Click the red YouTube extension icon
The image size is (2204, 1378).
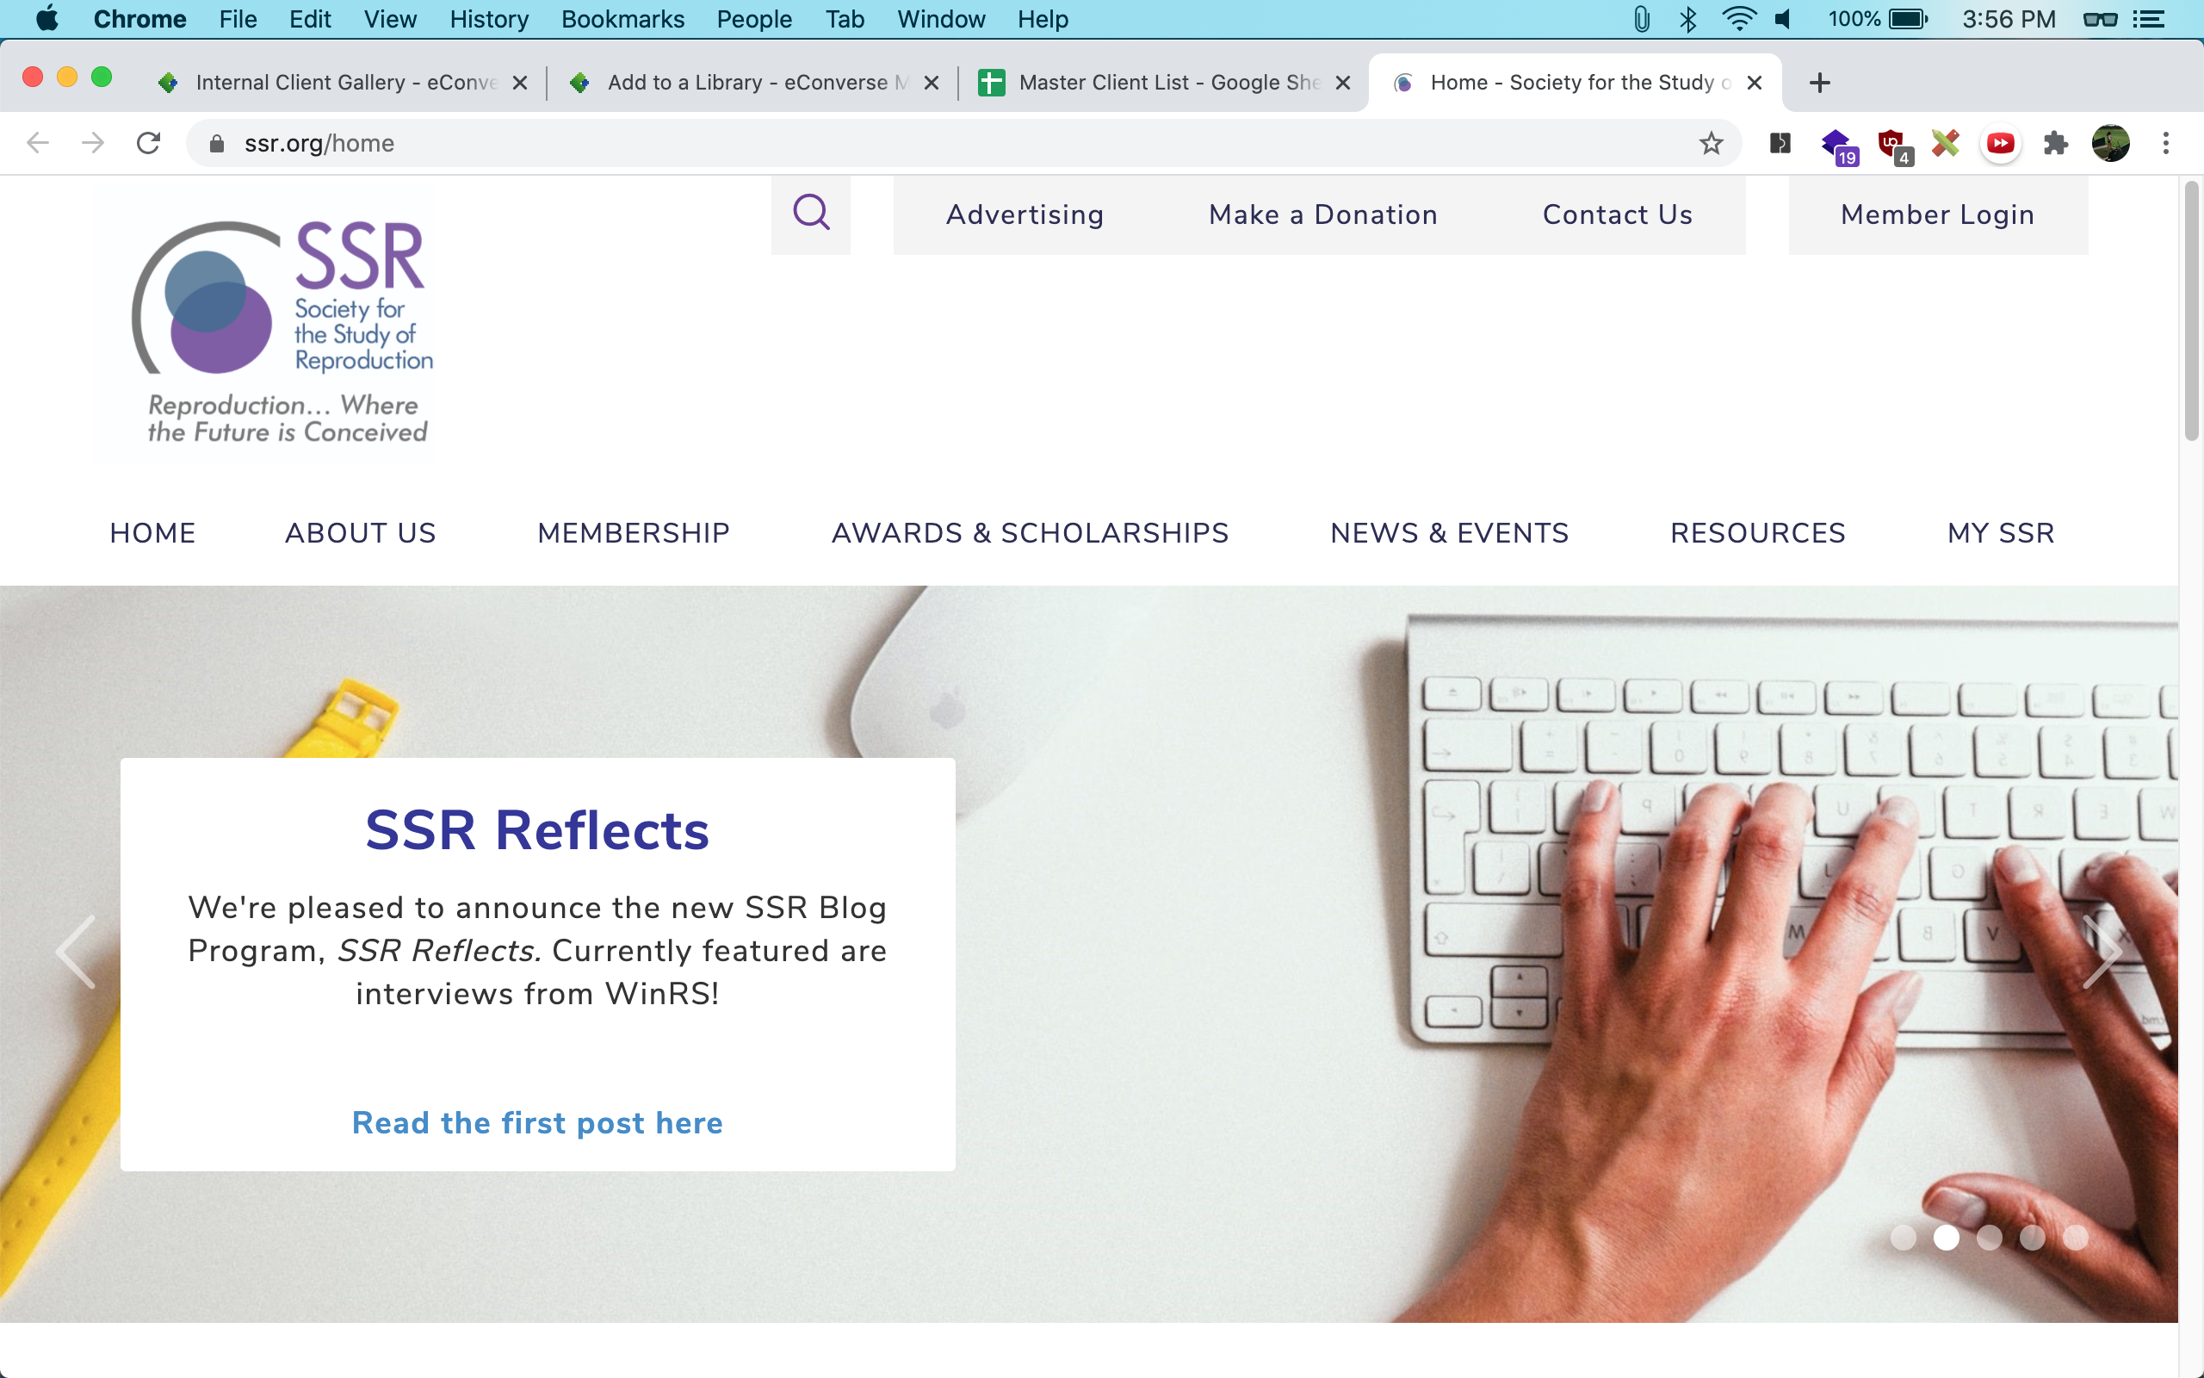(x=2000, y=143)
